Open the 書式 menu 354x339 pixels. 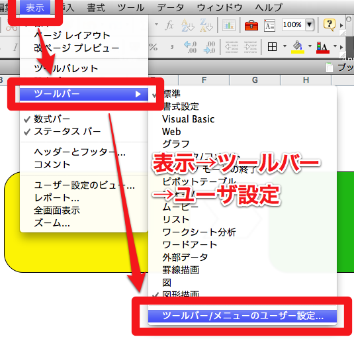pos(96,8)
